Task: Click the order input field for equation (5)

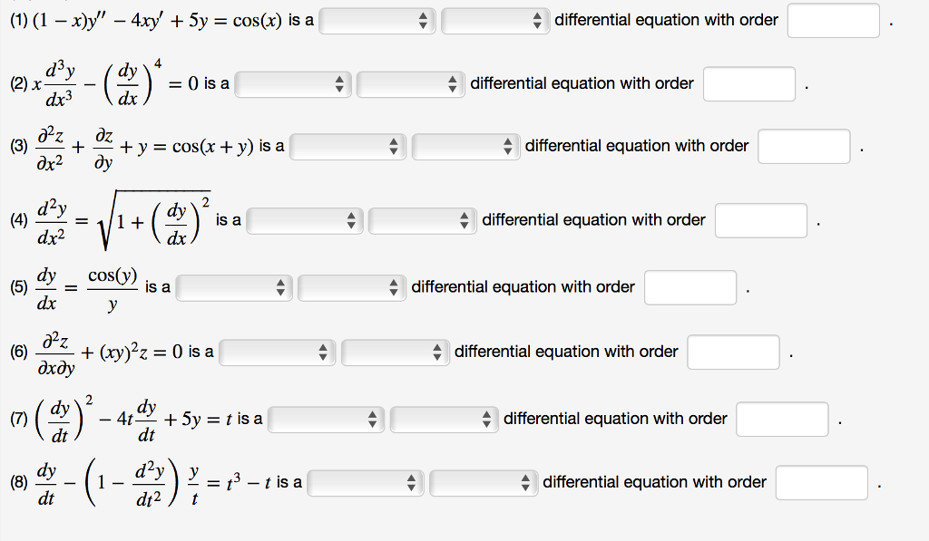Action: click(689, 287)
